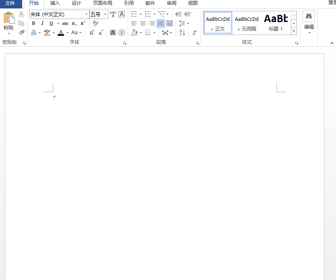Sort paragraphs A to Z icon
The height and width of the screenshot is (280, 336).
[182, 33]
